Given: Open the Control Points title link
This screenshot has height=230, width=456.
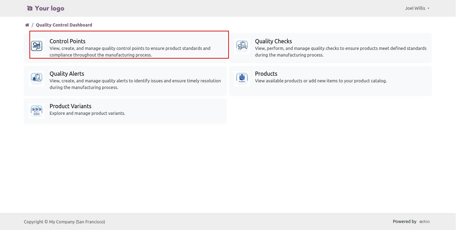Looking at the screenshot, I should [67, 41].
